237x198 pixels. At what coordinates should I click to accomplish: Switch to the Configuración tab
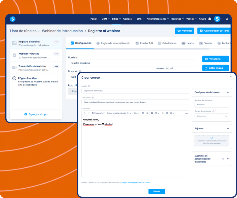coord(81,43)
